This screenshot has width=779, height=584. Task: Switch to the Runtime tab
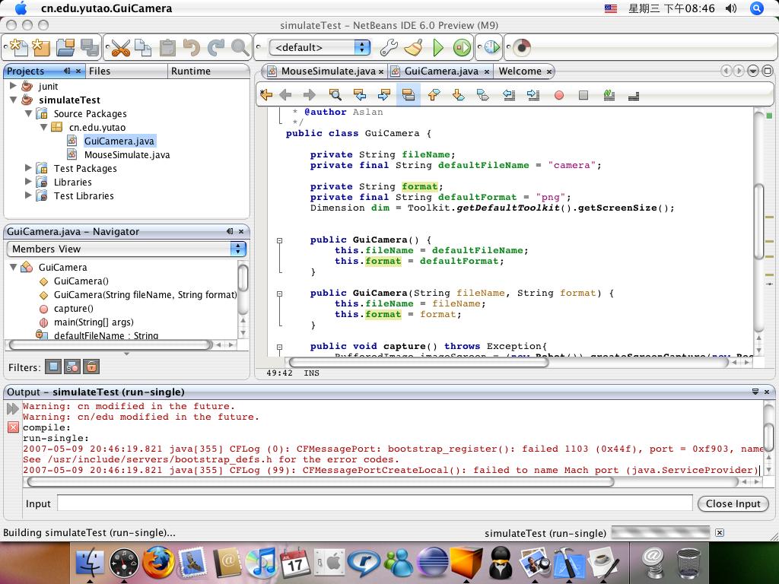[208, 71]
